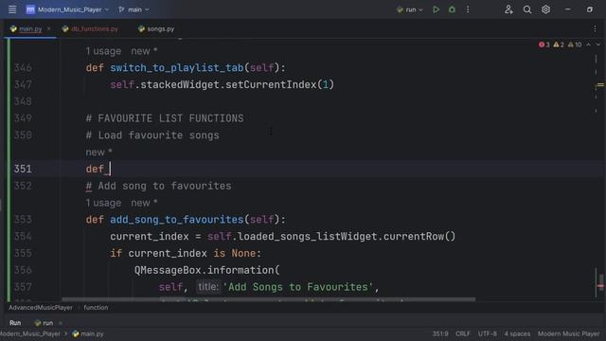
Task: Close the main.py tab
Action: tap(48, 29)
